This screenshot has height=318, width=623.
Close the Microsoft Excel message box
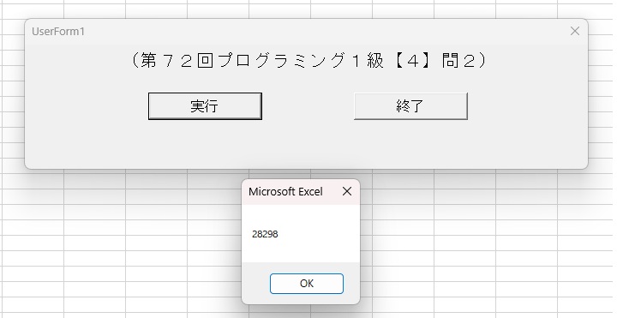347,191
